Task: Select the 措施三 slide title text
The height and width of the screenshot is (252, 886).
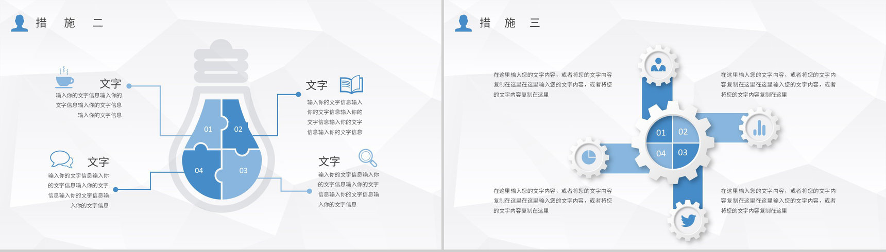Action: (509, 23)
